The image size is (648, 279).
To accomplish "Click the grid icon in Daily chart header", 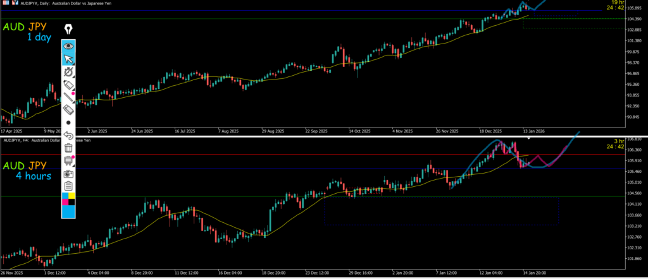I will 6,3.
